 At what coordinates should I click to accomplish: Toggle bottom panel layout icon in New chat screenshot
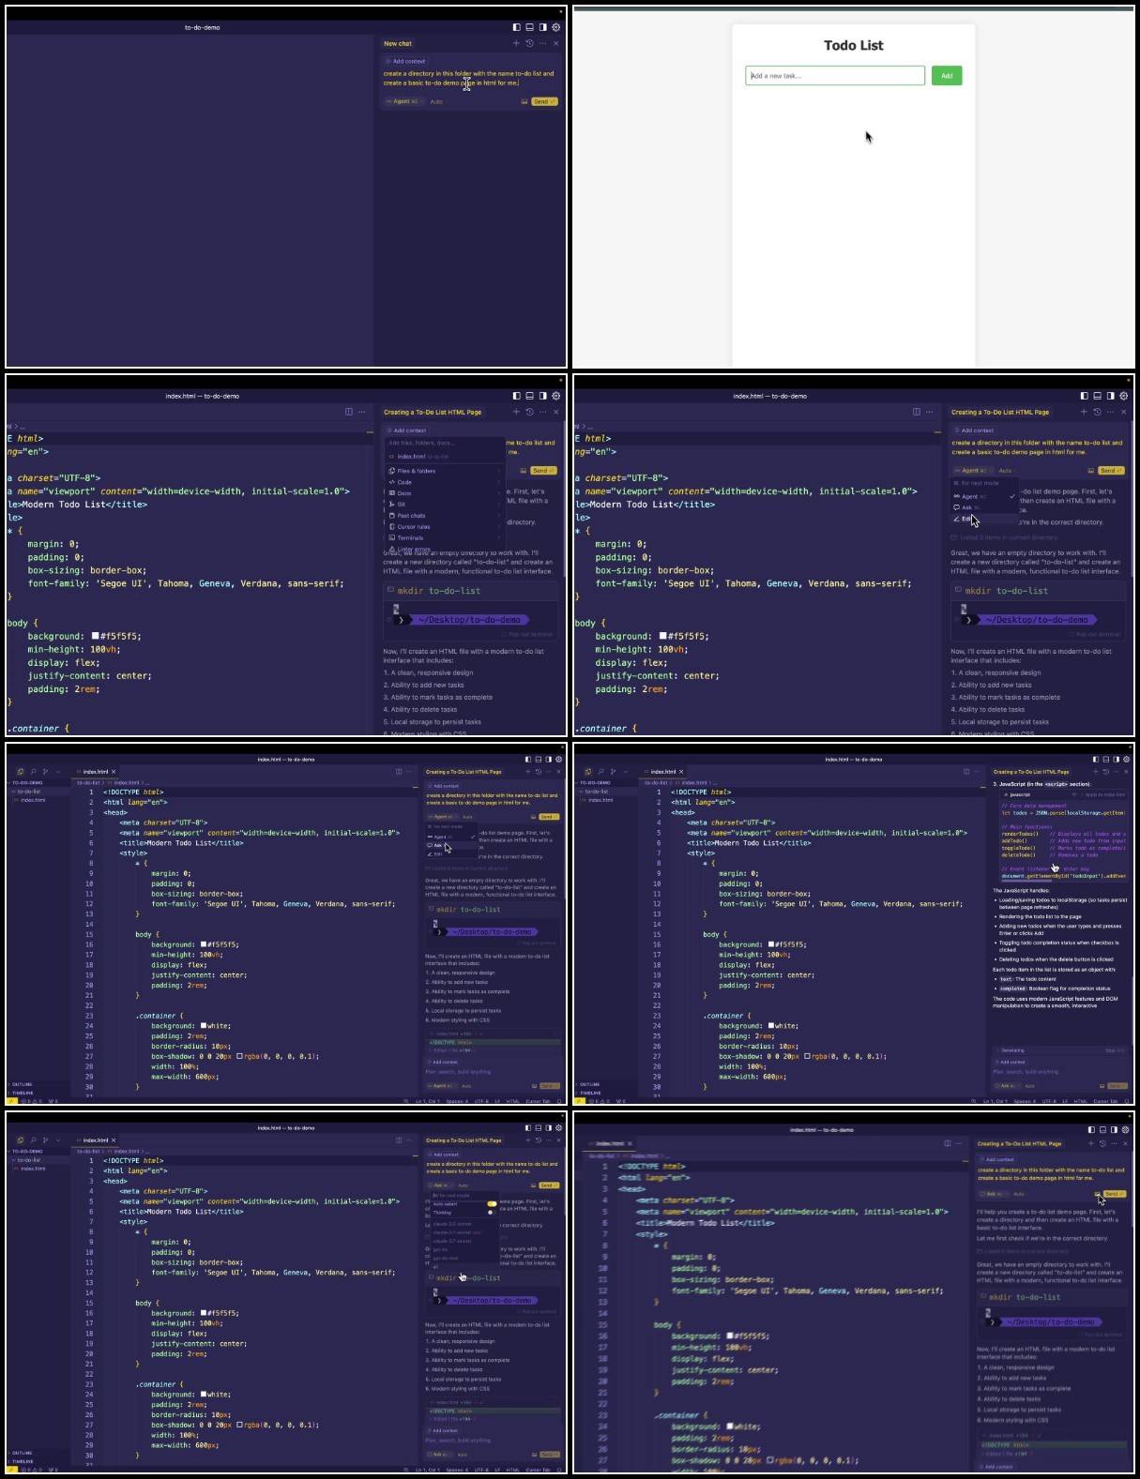point(529,27)
